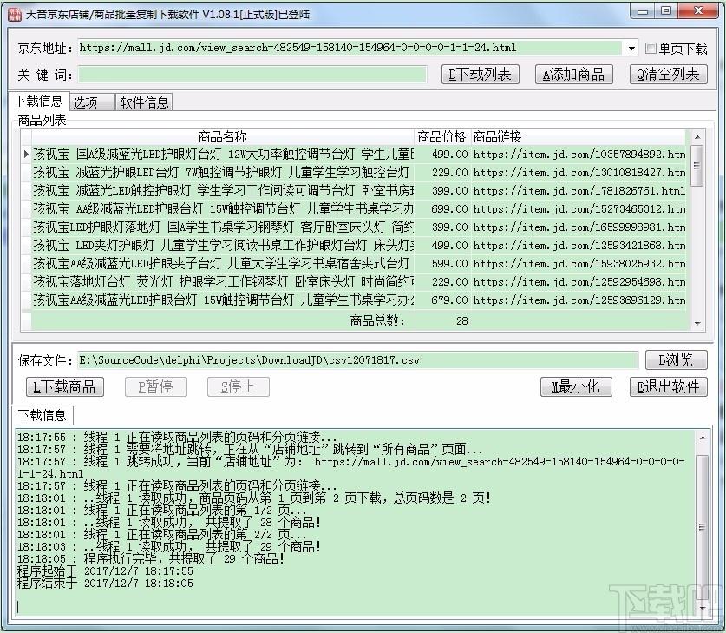Click the B浏览 browse button

coord(676,359)
